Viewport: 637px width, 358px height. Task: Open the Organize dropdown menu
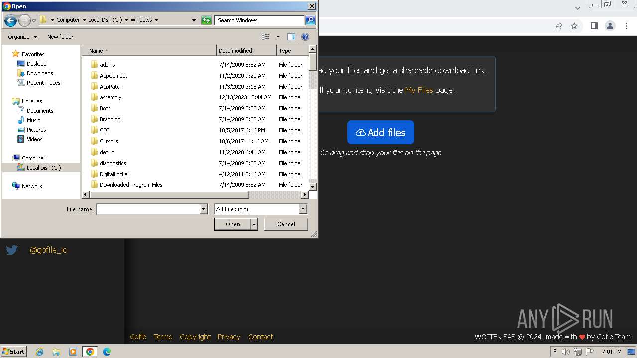pyautogui.click(x=22, y=37)
